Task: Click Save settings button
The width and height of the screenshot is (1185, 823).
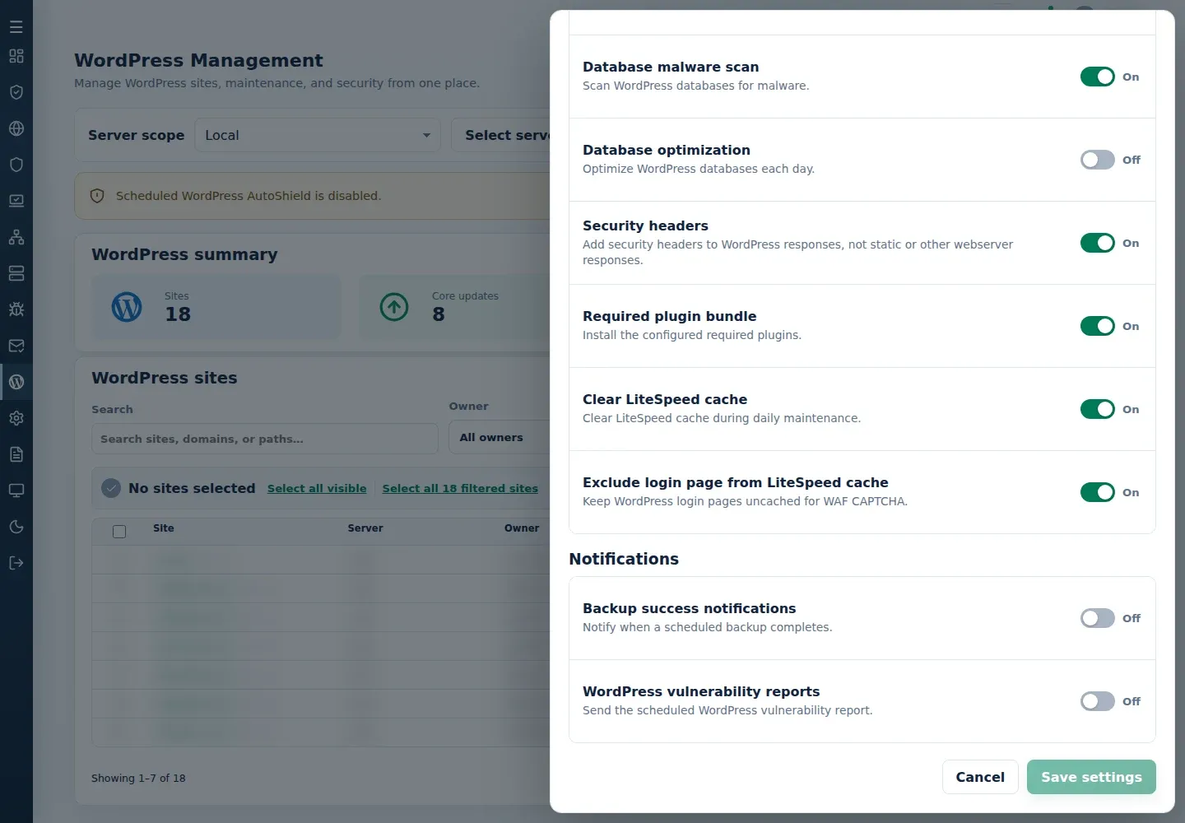Action: point(1091,777)
